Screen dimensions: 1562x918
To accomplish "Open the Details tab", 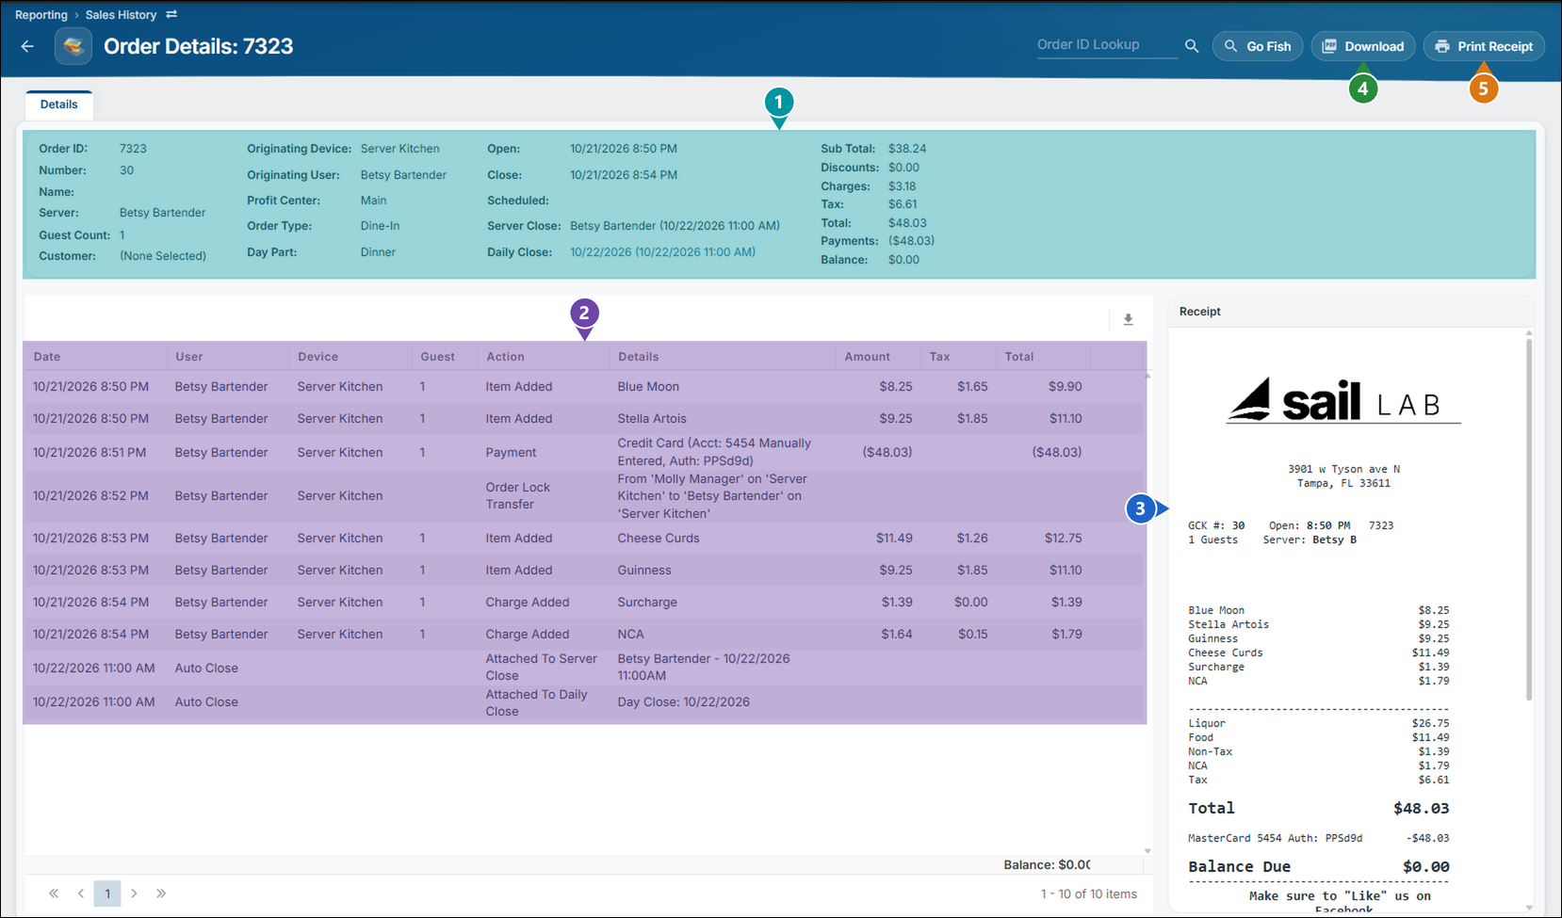I will 58,105.
